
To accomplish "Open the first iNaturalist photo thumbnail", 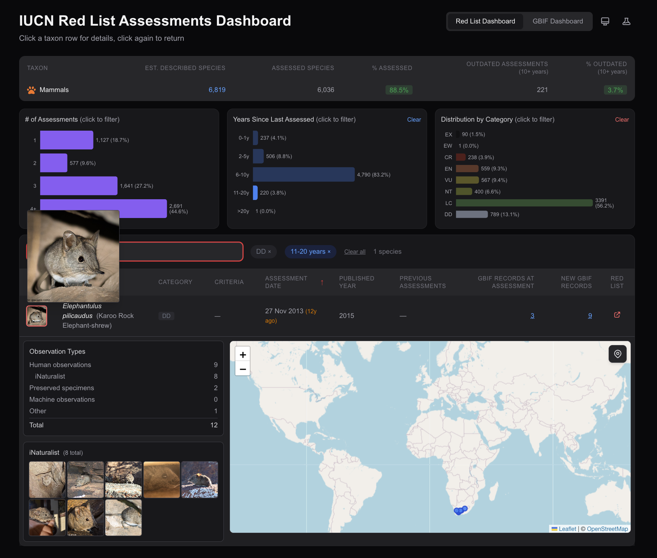I will click(x=47, y=479).
